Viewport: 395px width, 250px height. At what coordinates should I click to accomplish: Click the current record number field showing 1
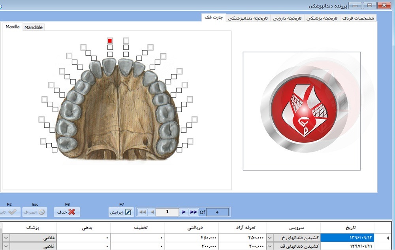(x=167, y=212)
